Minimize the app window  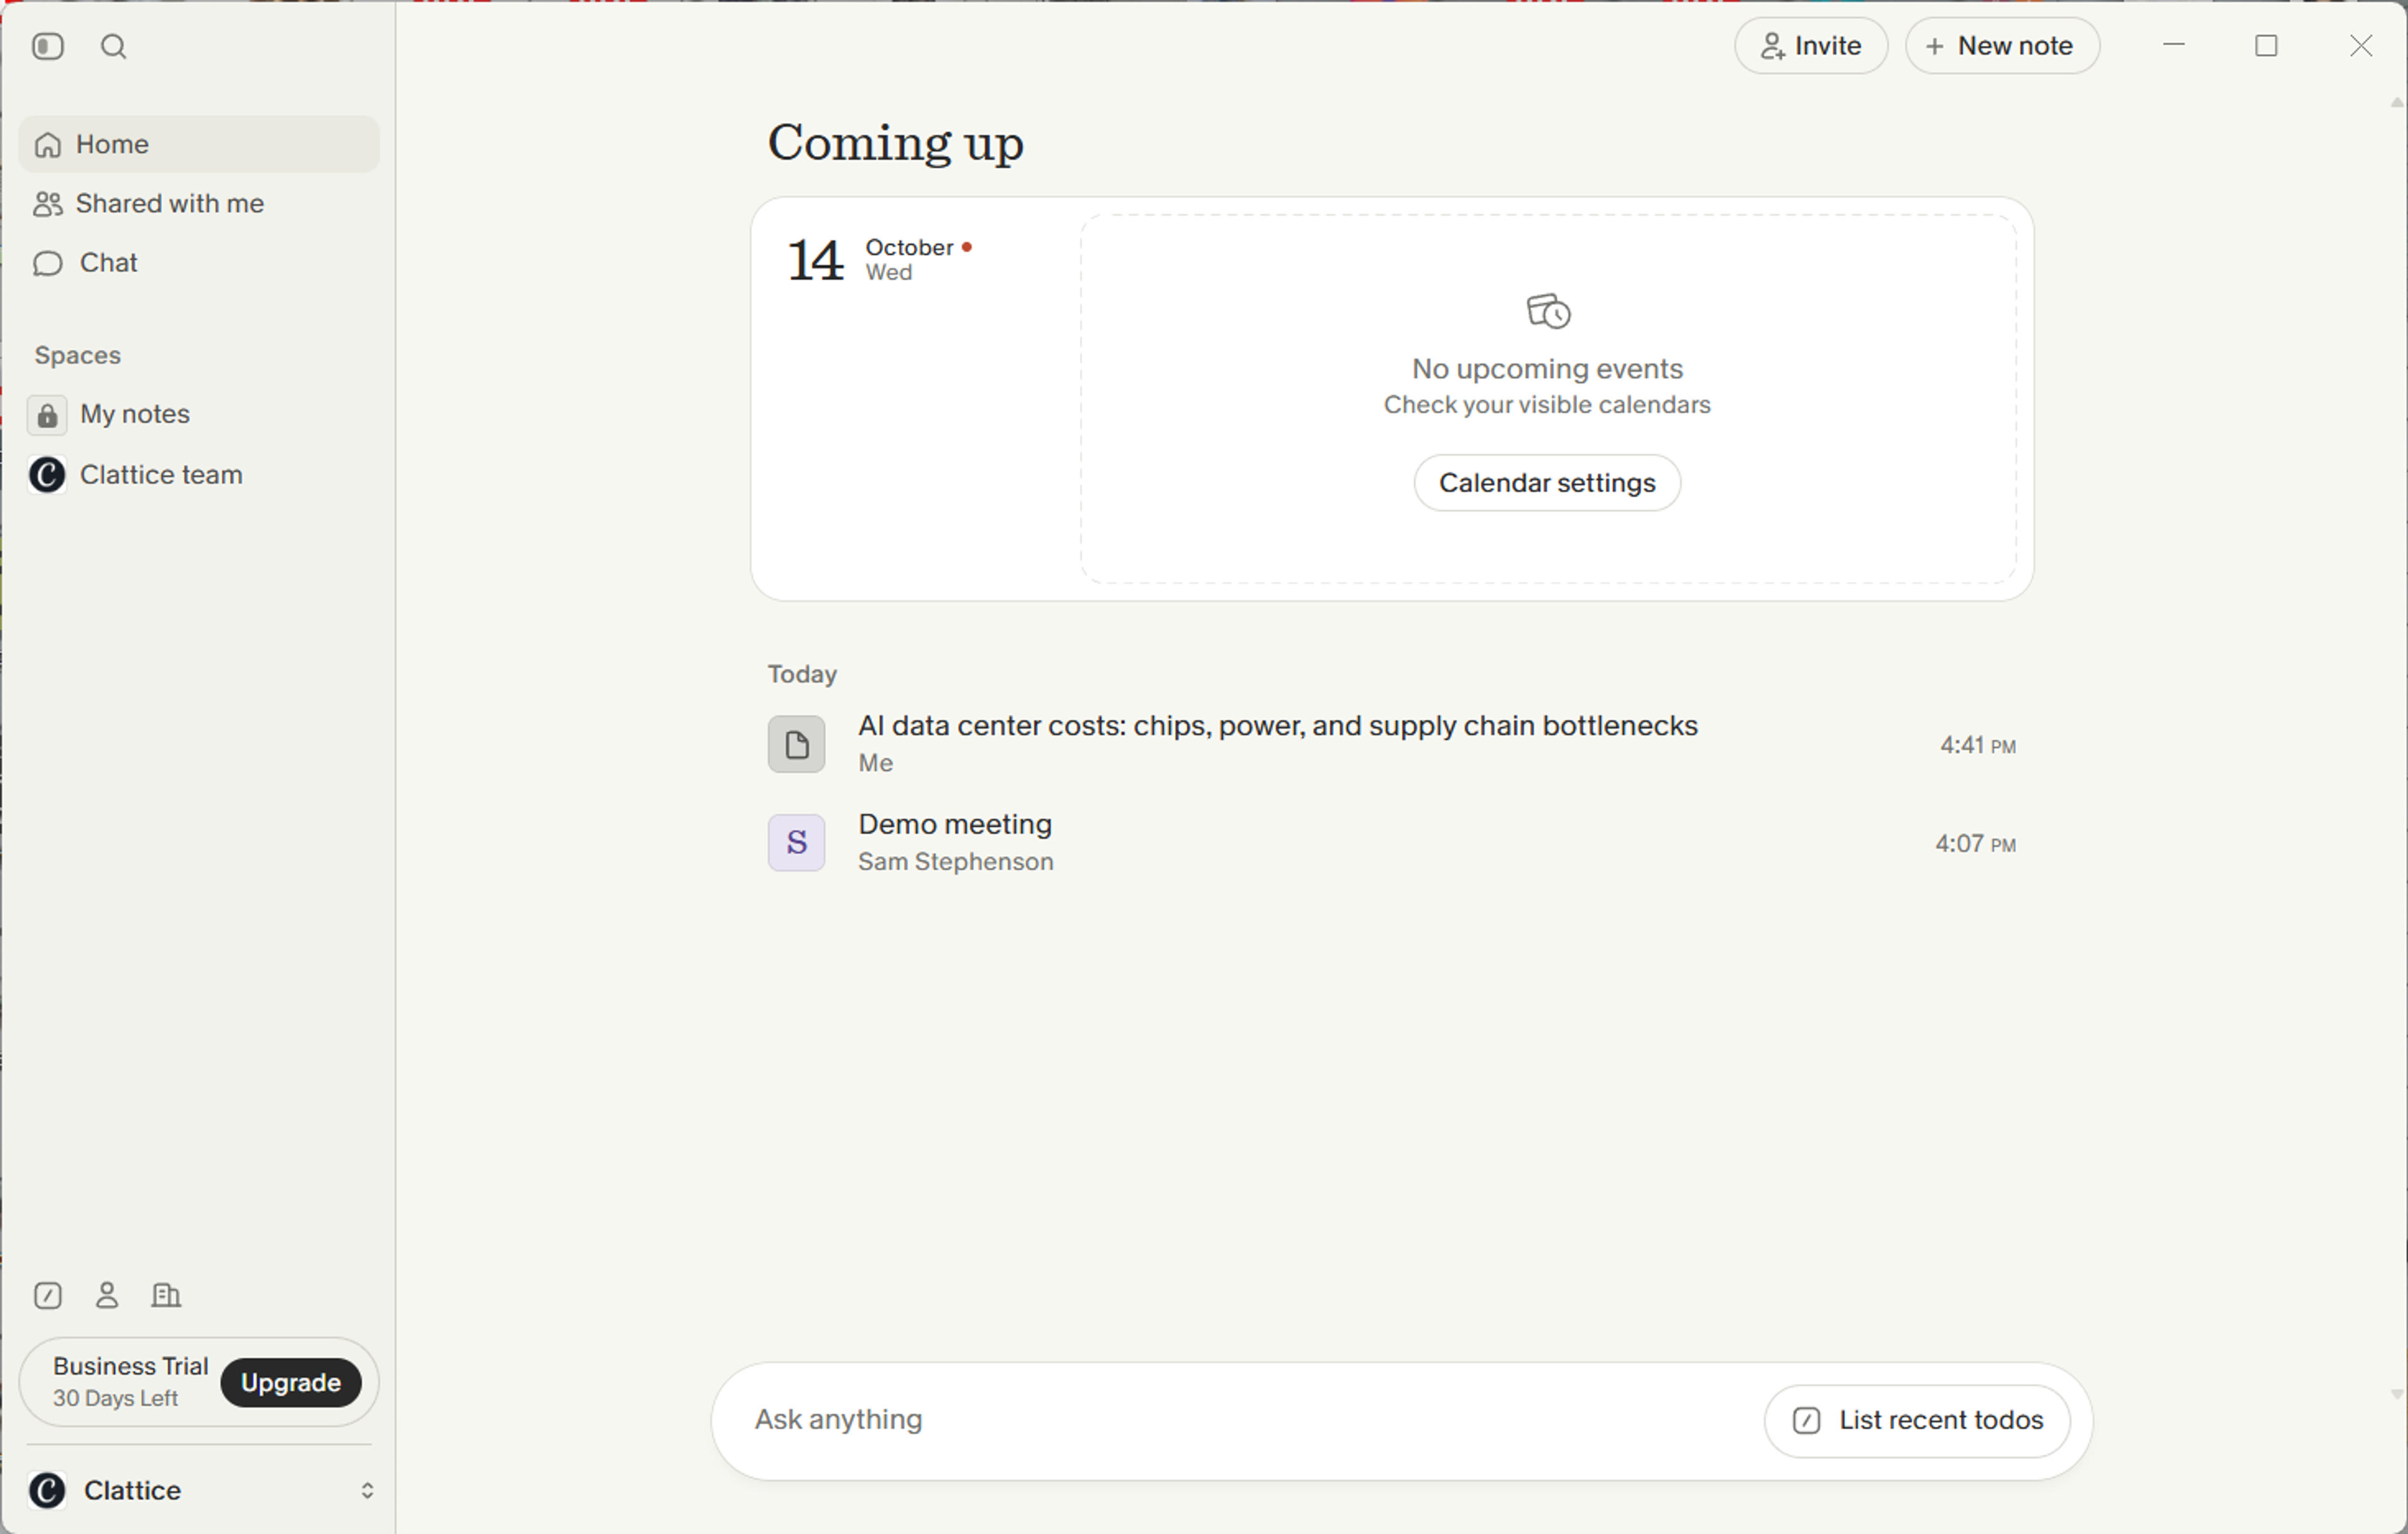[2173, 46]
